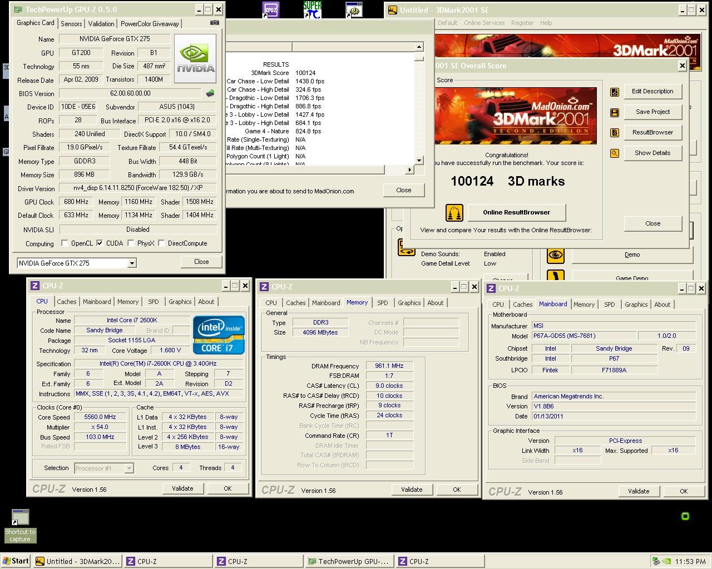Switch to the Validation tab in GPU-Z

[101, 23]
